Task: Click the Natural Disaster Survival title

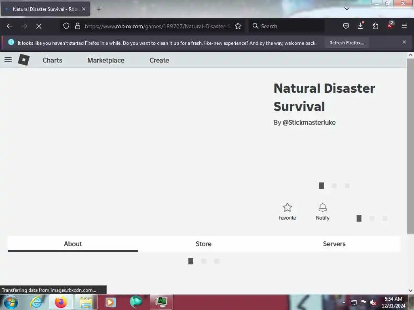Action: (324, 97)
